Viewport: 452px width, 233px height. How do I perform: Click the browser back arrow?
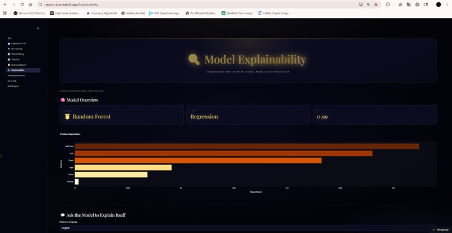point(5,4)
